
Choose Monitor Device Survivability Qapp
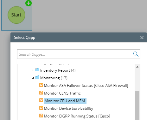[68, 109]
